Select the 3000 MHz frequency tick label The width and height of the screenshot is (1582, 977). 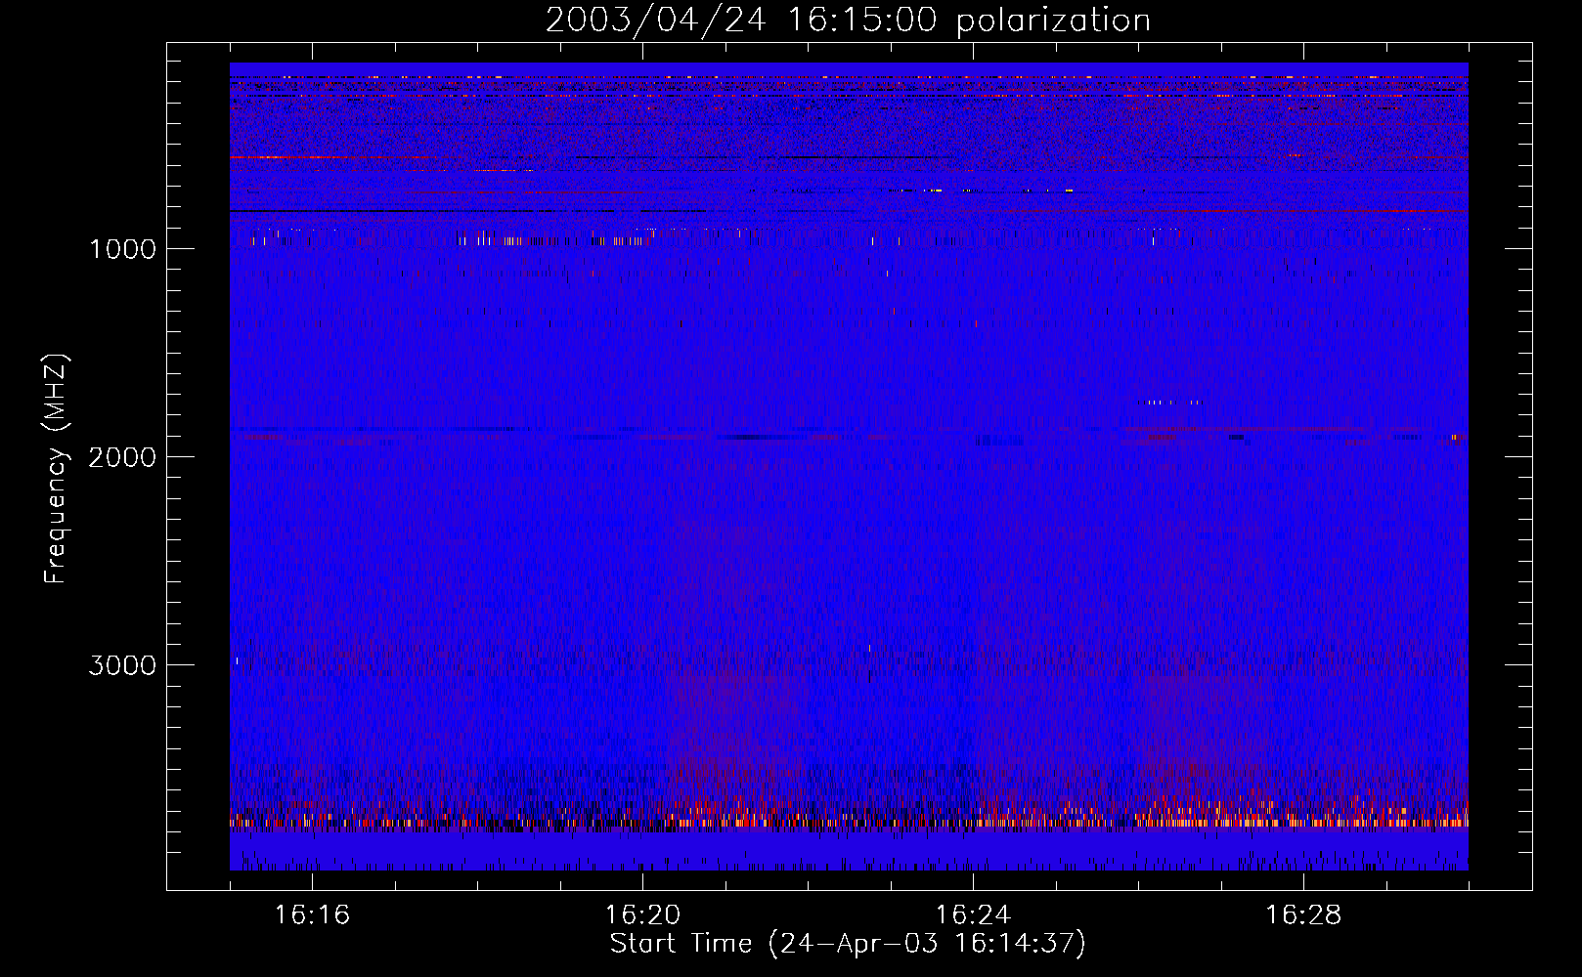coord(122,665)
